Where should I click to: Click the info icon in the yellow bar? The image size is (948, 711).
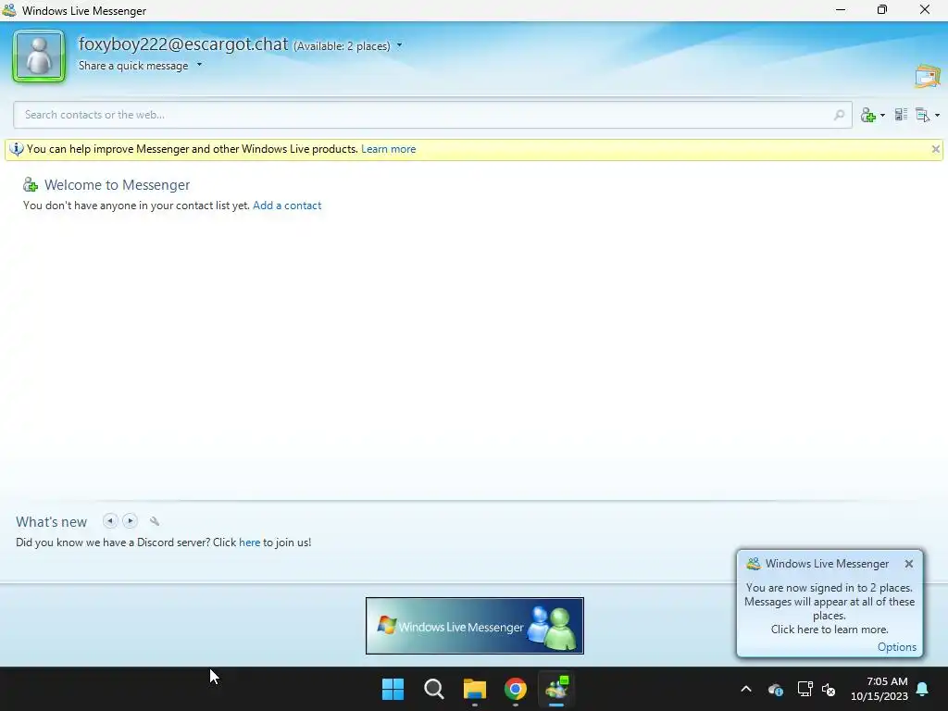[x=17, y=149]
